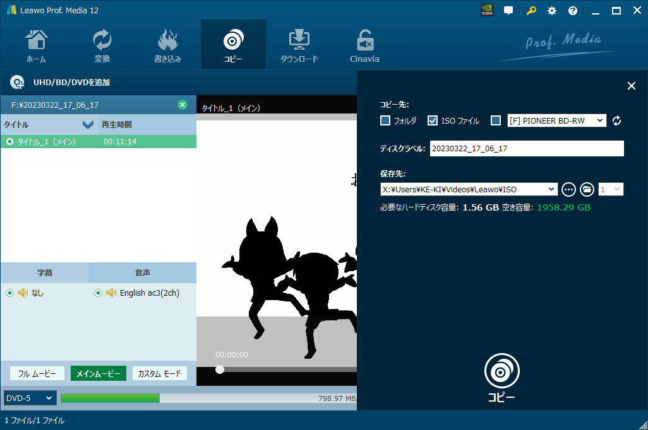648x430 pixels.
Task: Open the feedback chat bubble icon
Action: 508,11
